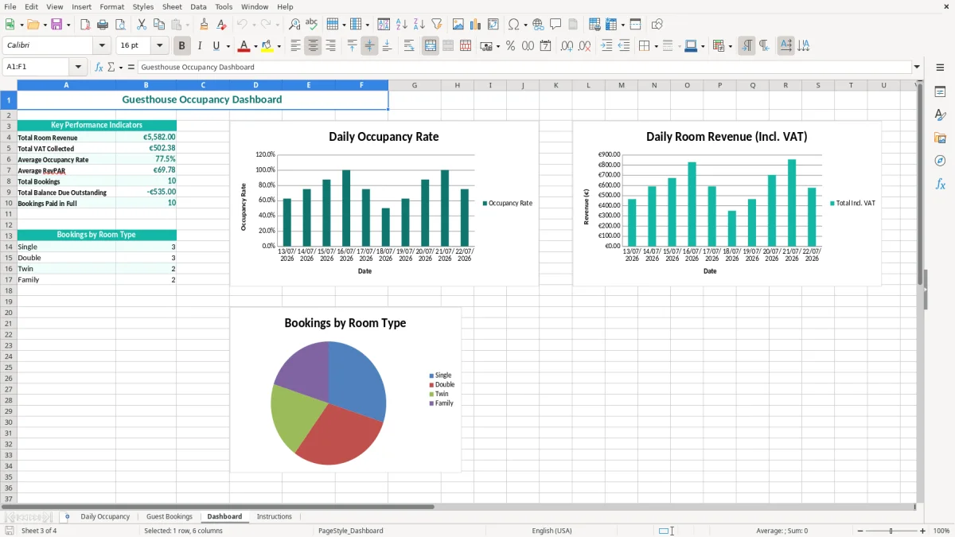
Task: Toggle Align Right
Action: (330, 46)
